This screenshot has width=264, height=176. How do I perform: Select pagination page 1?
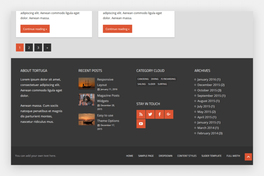tap(20, 47)
